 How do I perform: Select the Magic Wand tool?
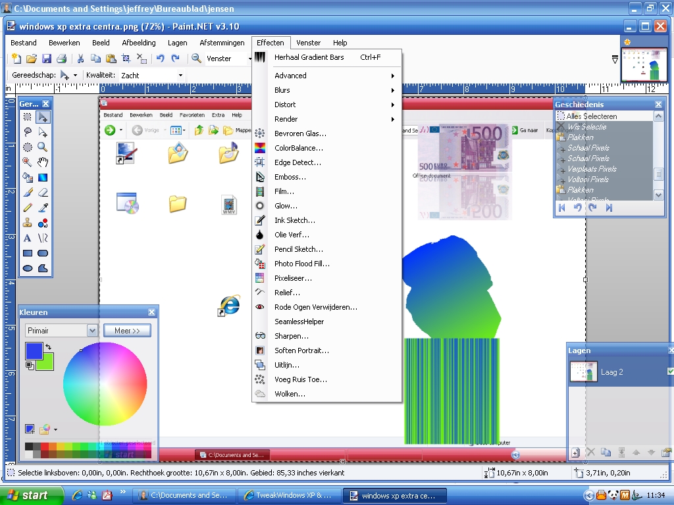tap(28, 162)
